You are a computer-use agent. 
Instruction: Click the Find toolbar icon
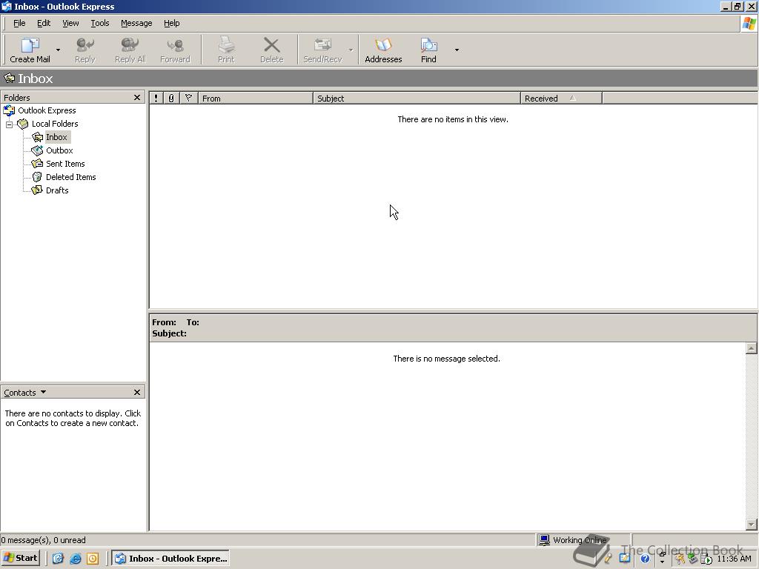[x=428, y=50]
